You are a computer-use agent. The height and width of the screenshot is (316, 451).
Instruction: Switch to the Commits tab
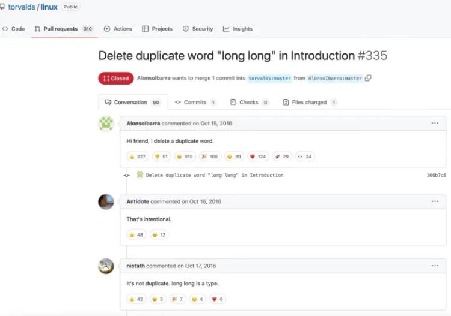195,103
